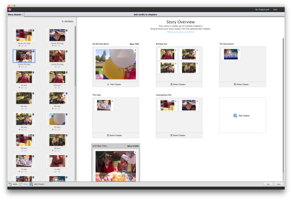The height and width of the screenshot is (200, 292).
Task: Open the Story Assets dropdown
Action: pyautogui.click(x=15, y=15)
